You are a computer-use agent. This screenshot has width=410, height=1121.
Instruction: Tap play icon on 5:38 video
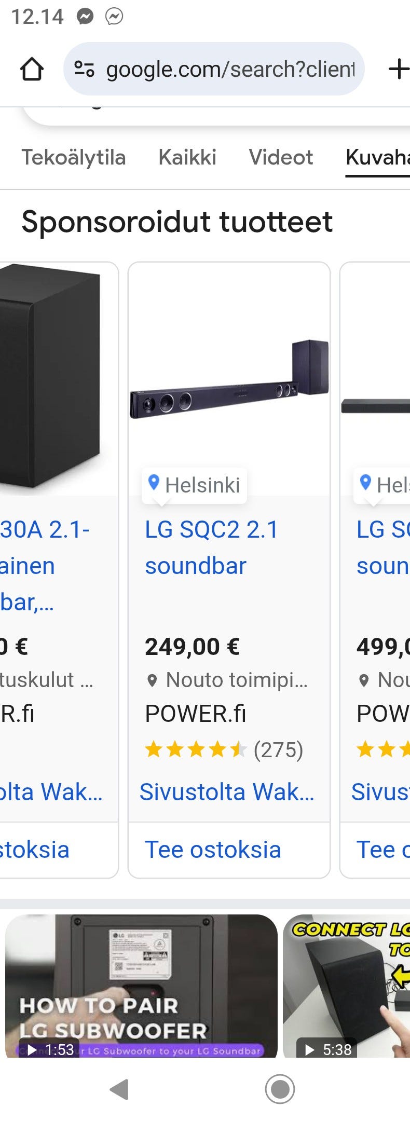(x=310, y=1050)
